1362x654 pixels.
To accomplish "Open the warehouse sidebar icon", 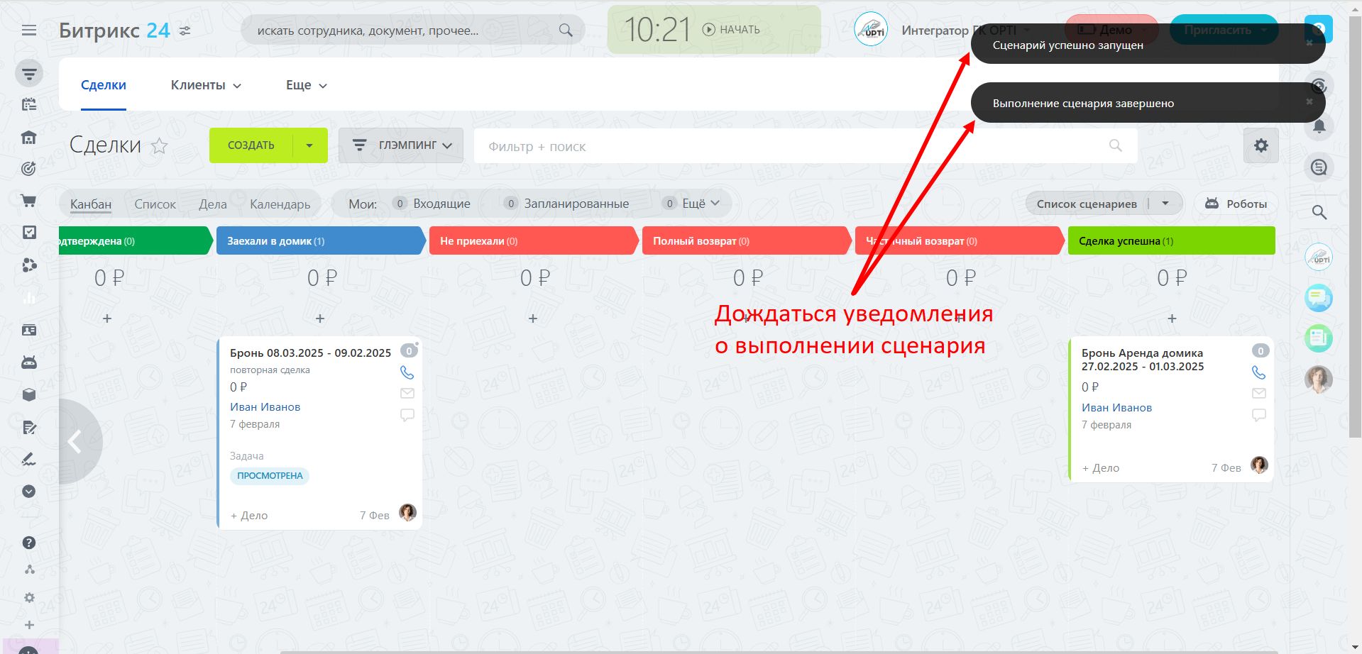I will pyautogui.click(x=29, y=138).
